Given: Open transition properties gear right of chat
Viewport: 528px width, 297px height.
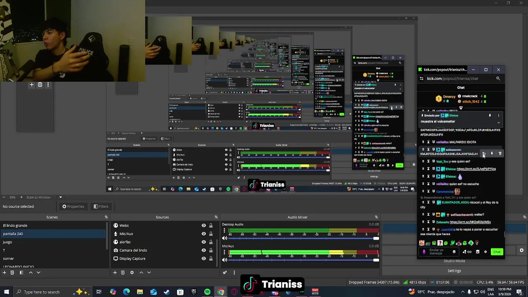Looking at the screenshot, I should (521, 250).
